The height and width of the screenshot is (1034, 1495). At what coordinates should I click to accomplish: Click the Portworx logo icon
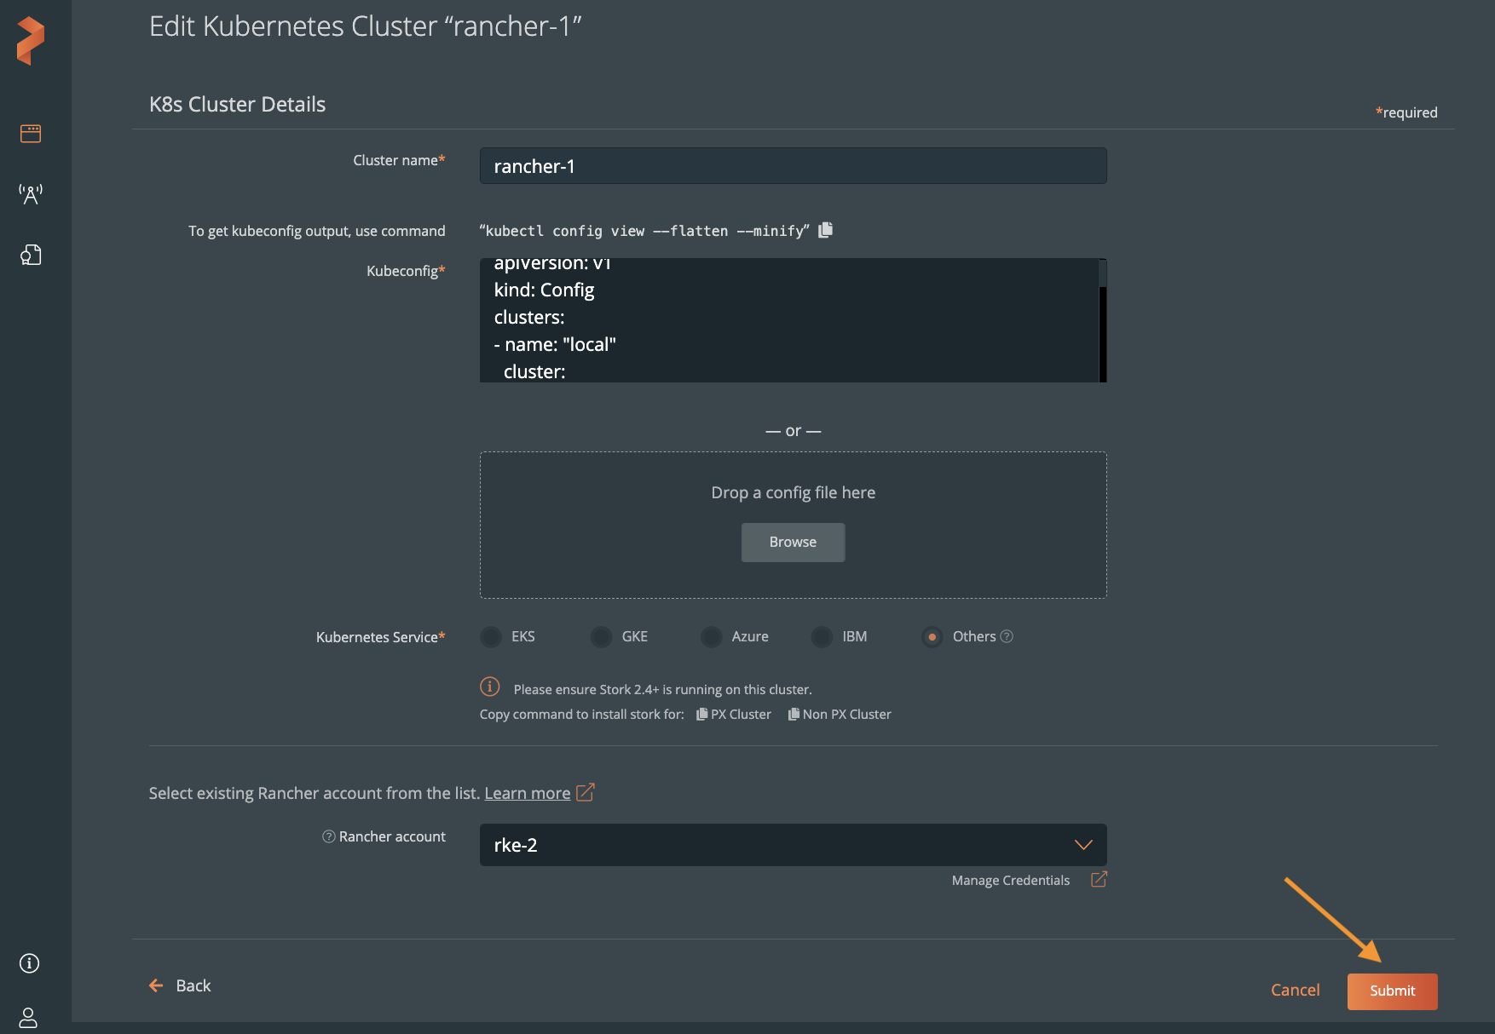click(31, 41)
